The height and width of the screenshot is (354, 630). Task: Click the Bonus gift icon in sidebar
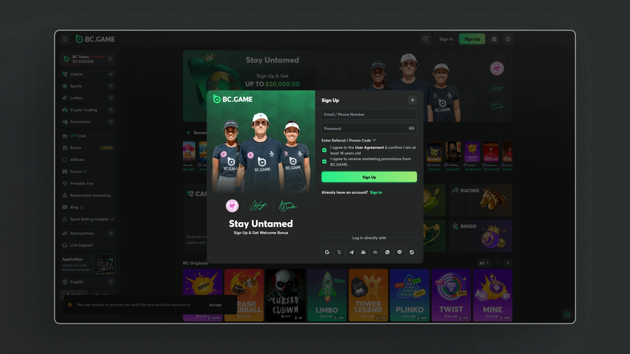(65, 148)
